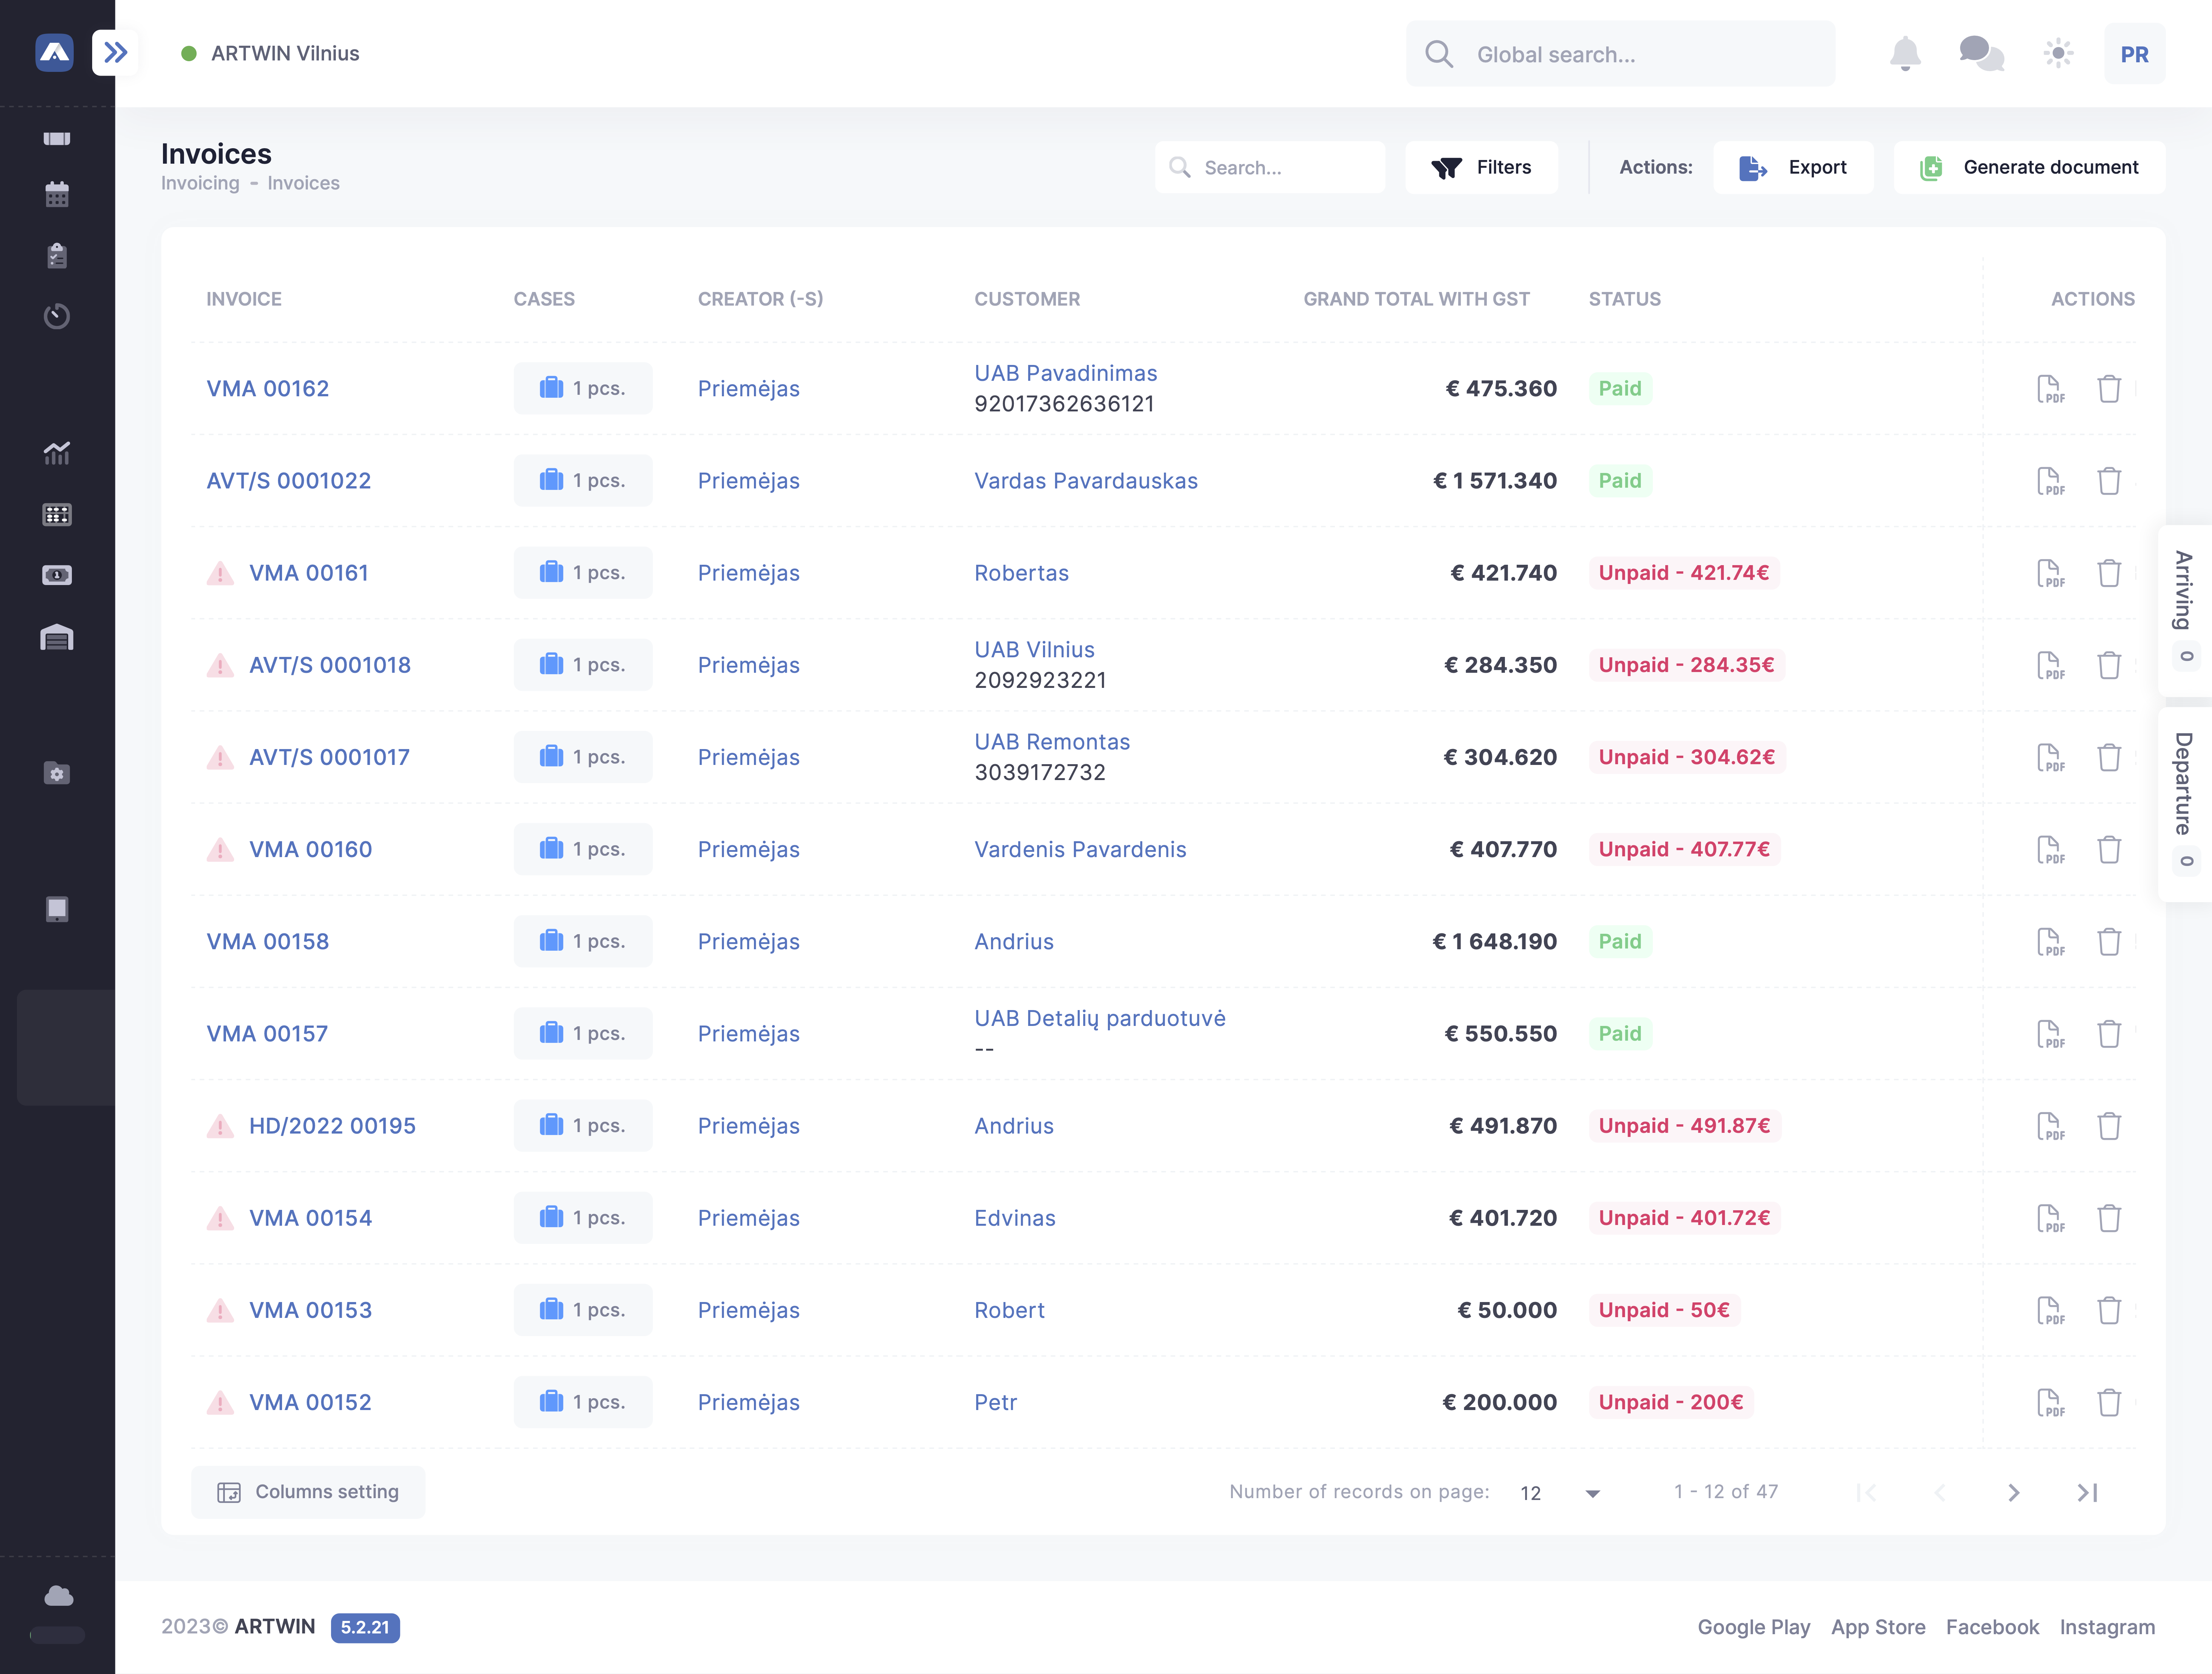Delete invoice VMA 00161

pyautogui.click(x=2109, y=573)
